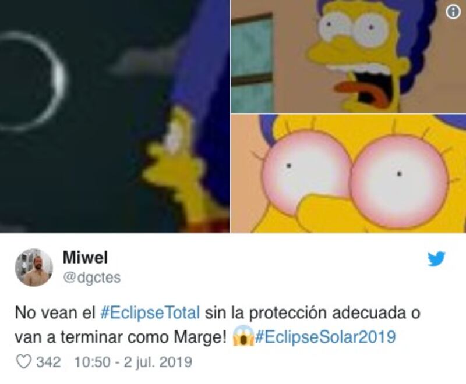Click the screaming face emoji in tweet
466x384 pixels.
tap(243, 336)
